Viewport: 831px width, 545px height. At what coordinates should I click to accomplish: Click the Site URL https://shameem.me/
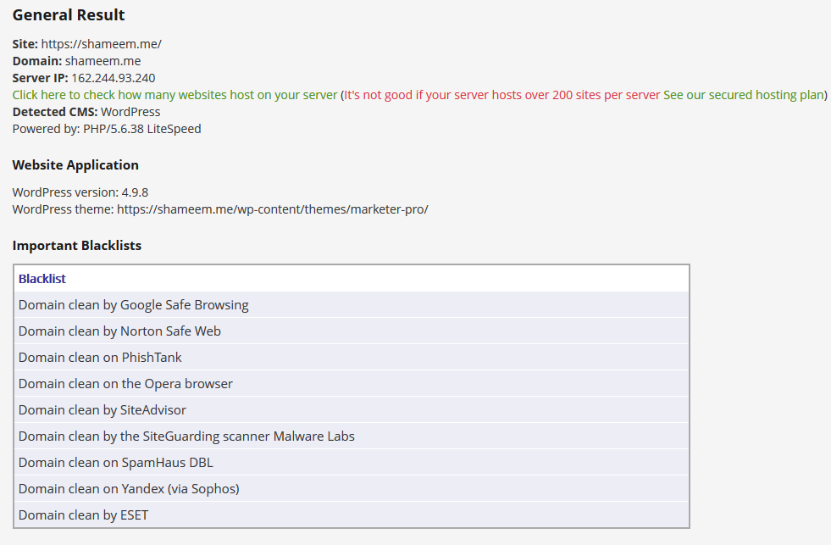click(x=101, y=44)
